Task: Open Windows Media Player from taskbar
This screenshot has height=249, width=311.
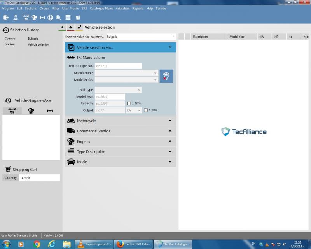Action: click(21, 244)
